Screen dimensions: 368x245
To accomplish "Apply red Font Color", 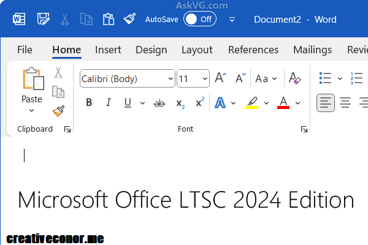I will click(283, 103).
